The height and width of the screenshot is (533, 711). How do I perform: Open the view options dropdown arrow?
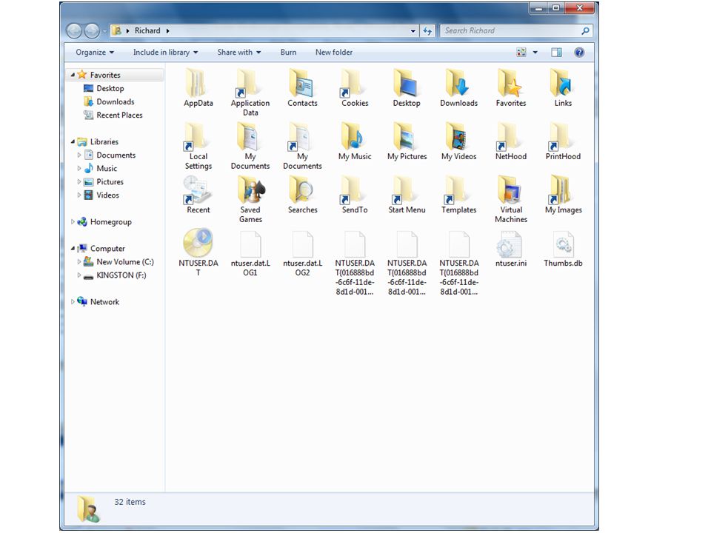pos(535,52)
